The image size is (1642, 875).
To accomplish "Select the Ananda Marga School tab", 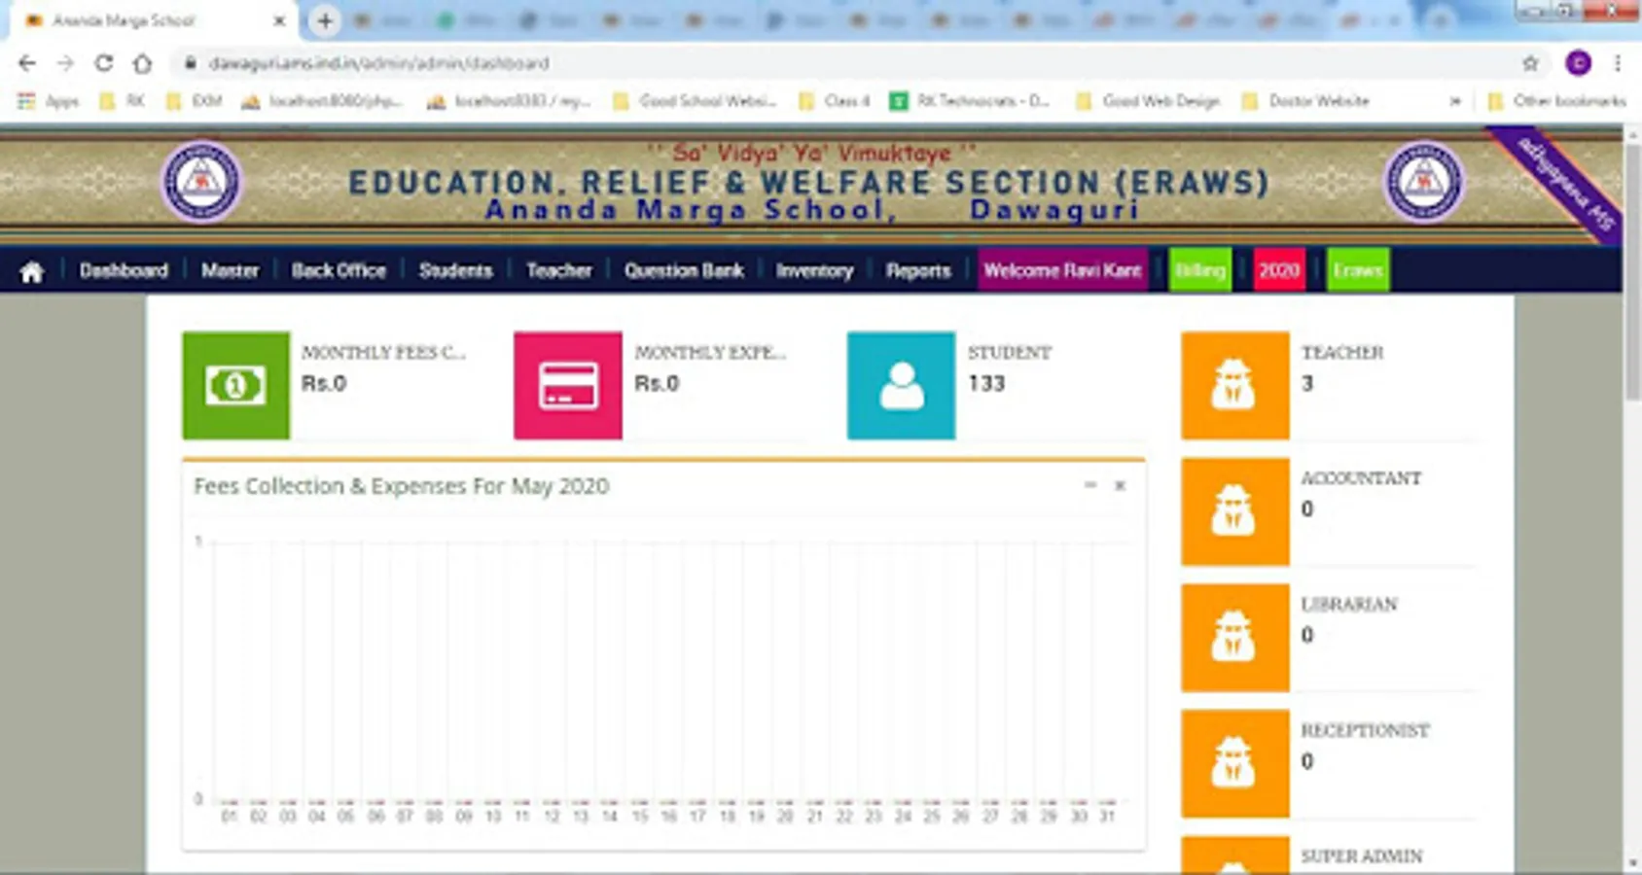I will pos(154,20).
